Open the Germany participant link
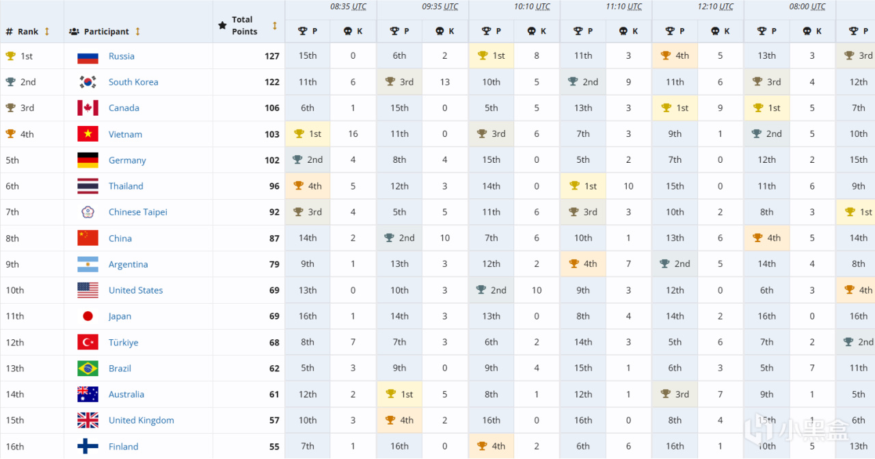 click(127, 161)
